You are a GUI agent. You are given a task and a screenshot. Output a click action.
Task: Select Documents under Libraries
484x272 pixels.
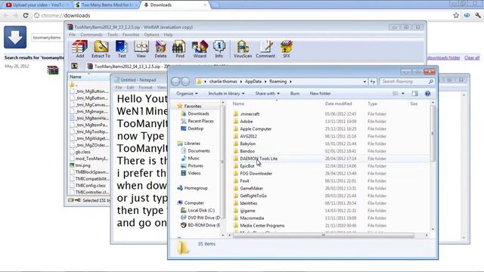[198, 151]
